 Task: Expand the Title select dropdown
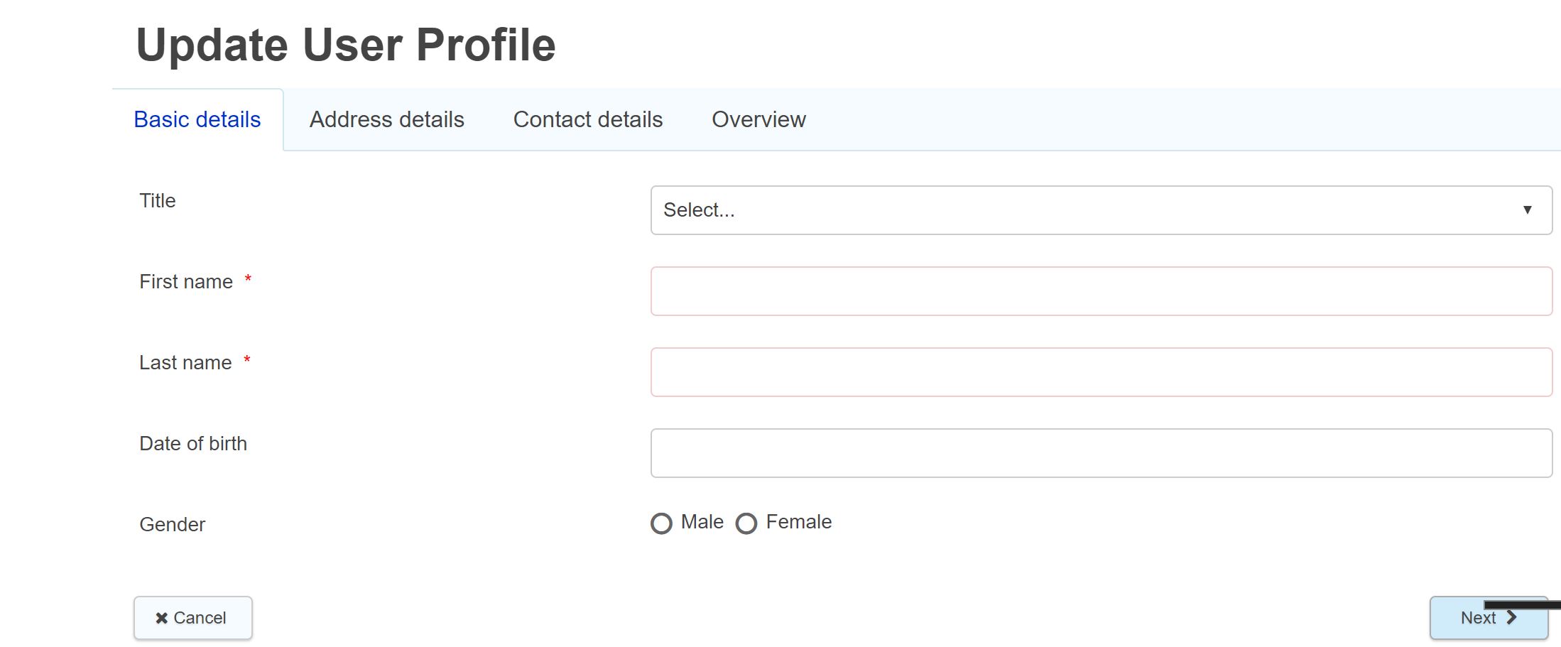1101,210
